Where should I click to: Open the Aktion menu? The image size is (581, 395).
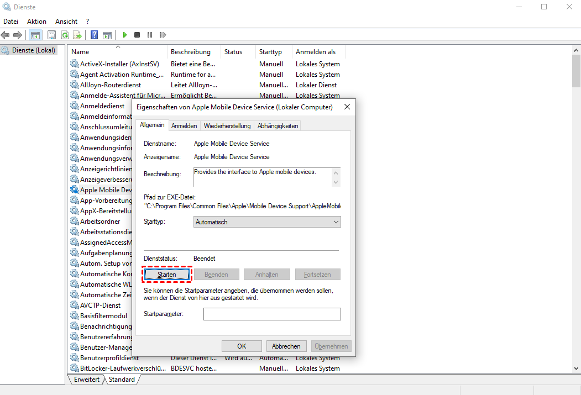click(x=36, y=21)
